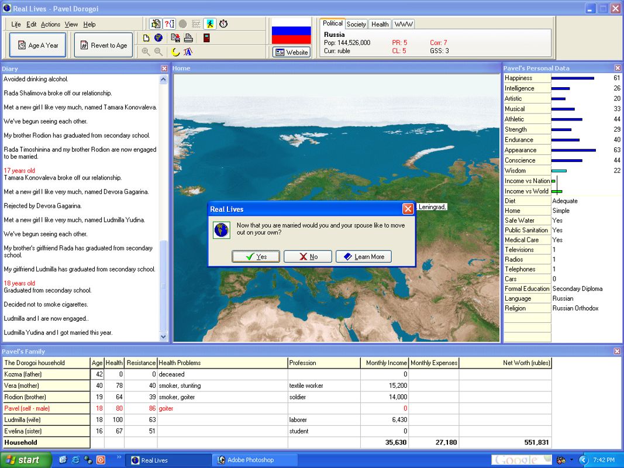Click the running man activity icon
Image resolution: width=624 pixels, height=468 pixels.
click(210, 24)
